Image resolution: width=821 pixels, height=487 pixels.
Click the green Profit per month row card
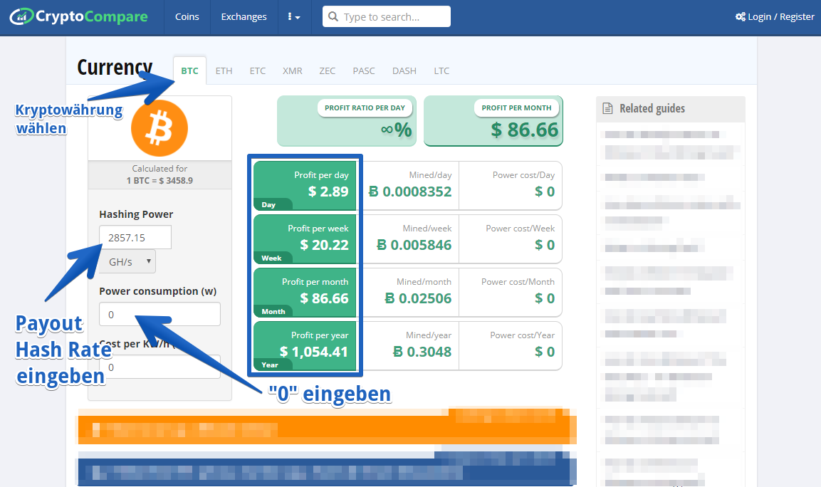[305, 292]
